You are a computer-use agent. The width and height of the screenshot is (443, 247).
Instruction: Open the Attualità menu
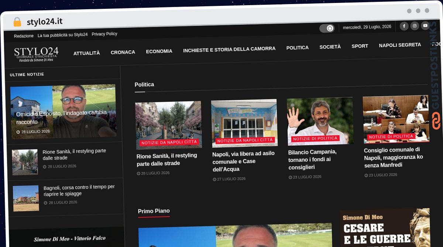pos(86,53)
